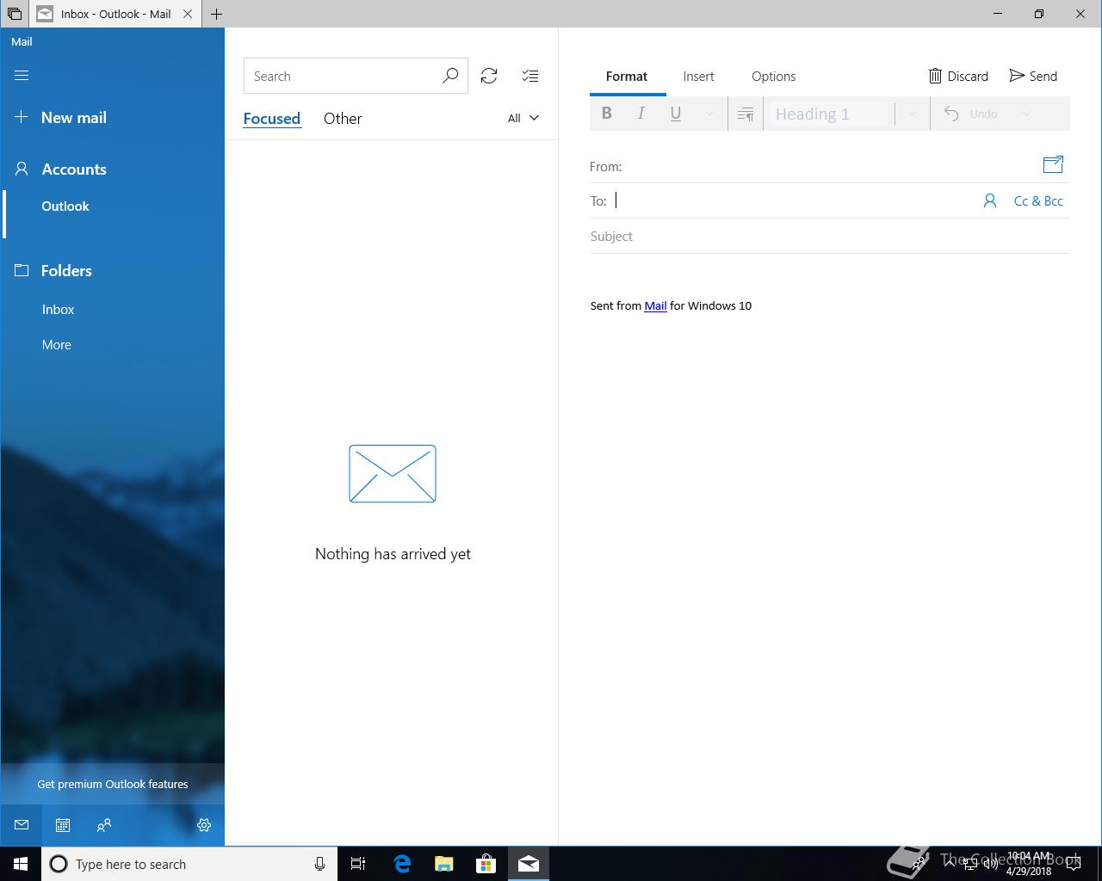The height and width of the screenshot is (881, 1102).
Task: Open the Options tab
Action: 774,77
